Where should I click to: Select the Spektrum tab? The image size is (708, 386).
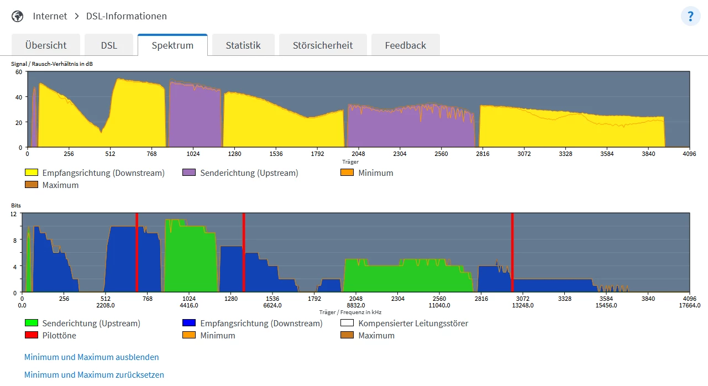(x=172, y=45)
